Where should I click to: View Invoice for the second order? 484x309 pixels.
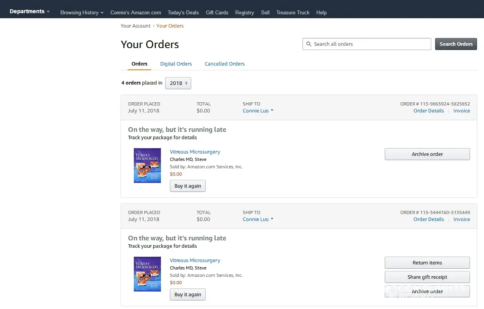point(462,219)
